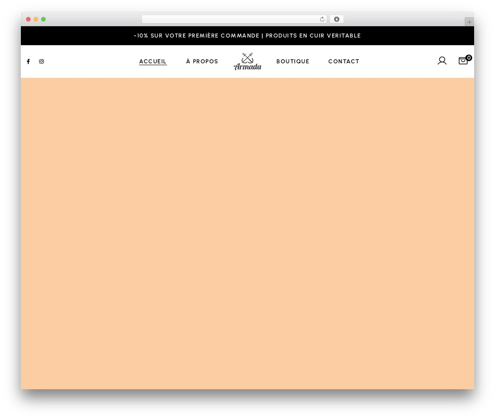This screenshot has width=495, height=419.
Task: Open the Contact menu item
Action: (x=344, y=61)
